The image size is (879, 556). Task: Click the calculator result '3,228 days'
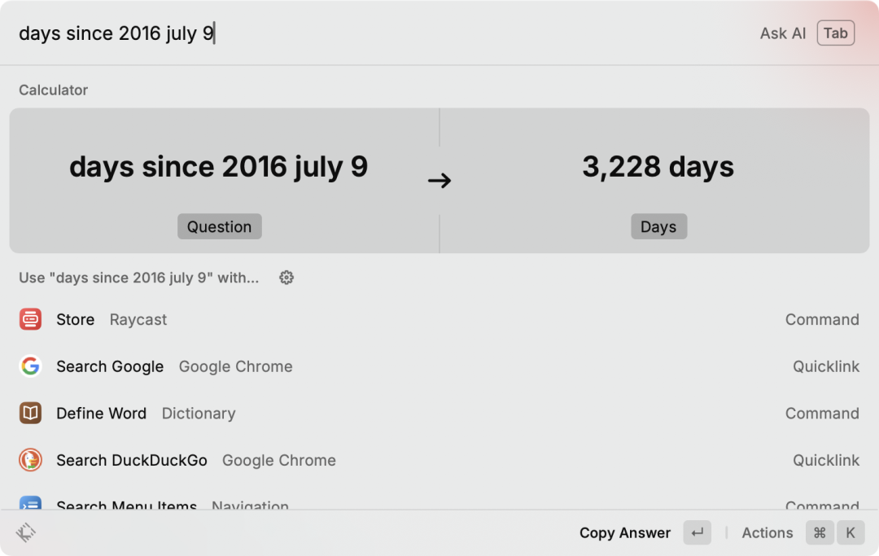coord(658,166)
